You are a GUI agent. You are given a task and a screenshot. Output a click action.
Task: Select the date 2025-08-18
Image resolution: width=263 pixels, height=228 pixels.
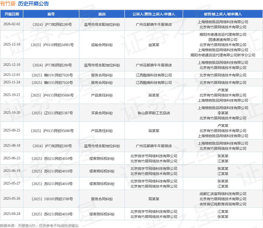12,145
